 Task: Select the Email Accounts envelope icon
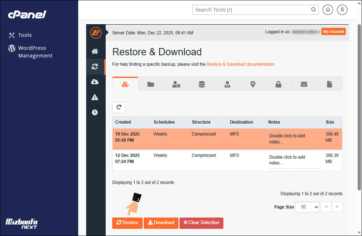point(304,83)
